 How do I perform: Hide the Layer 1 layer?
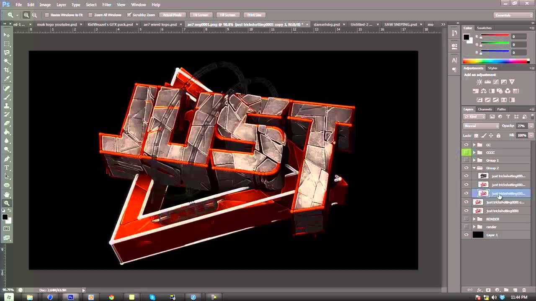click(466, 235)
